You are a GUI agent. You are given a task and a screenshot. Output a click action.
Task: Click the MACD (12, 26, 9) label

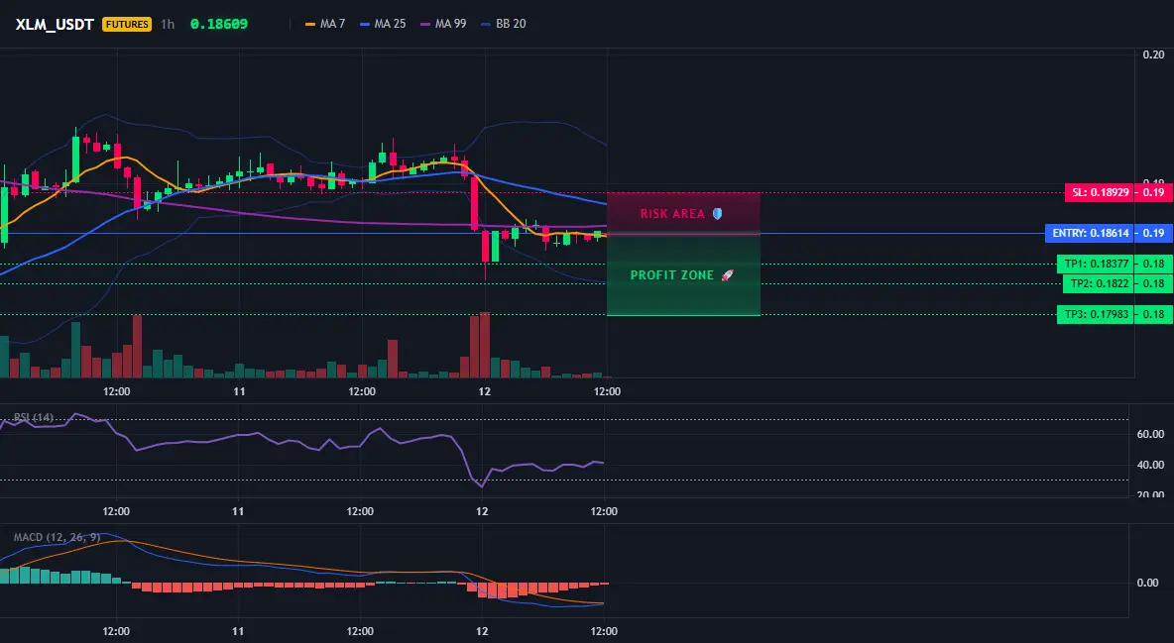pos(57,537)
